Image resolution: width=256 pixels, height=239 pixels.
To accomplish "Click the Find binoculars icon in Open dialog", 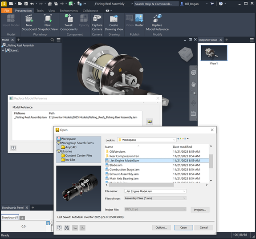I will point(67,227).
